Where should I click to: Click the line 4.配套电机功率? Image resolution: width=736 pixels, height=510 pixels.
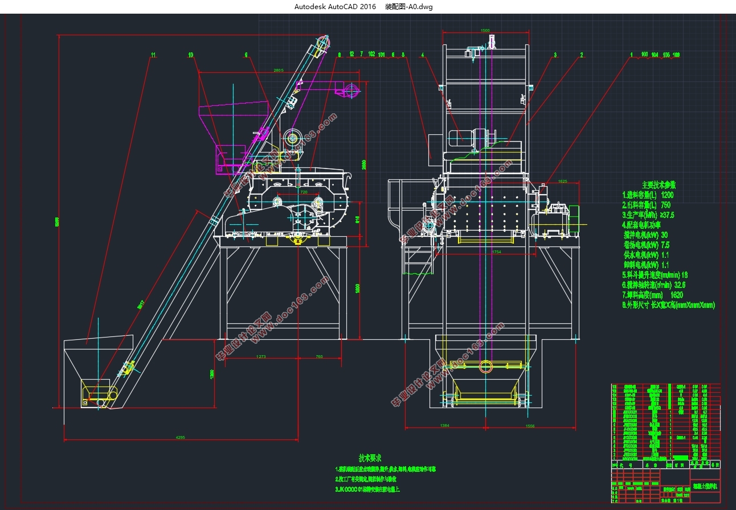[x=641, y=225]
